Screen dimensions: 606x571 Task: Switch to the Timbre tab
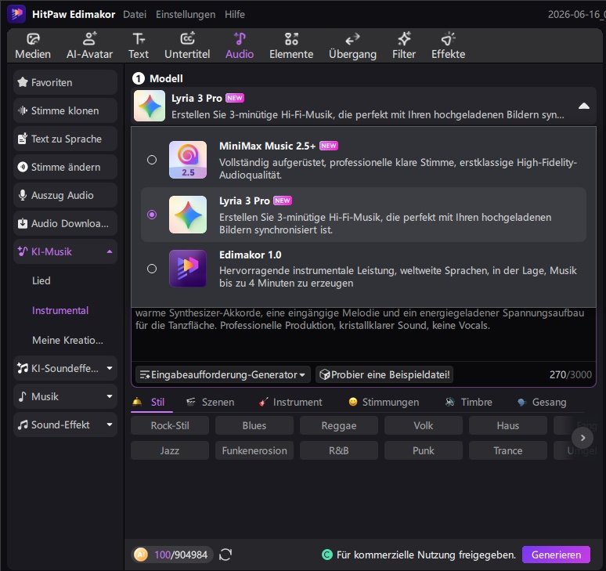tap(468, 403)
